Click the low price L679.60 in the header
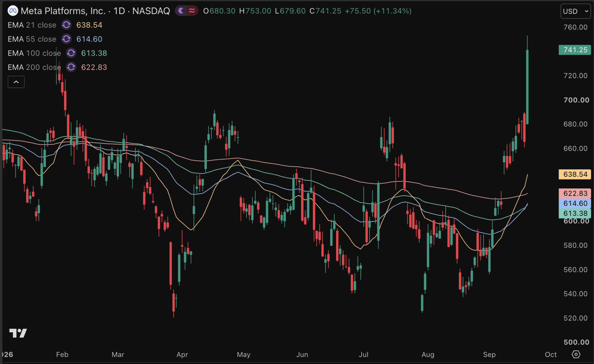This screenshot has height=364, width=594. 290,11
